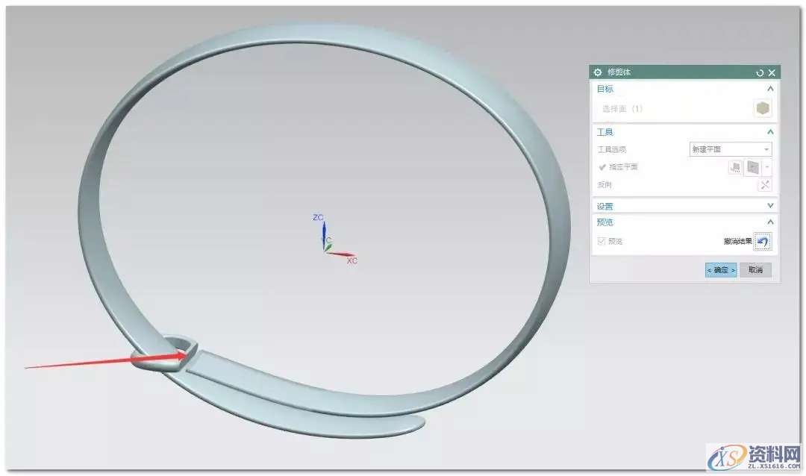Click the 选择面 (1) selection row

coord(622,109)
